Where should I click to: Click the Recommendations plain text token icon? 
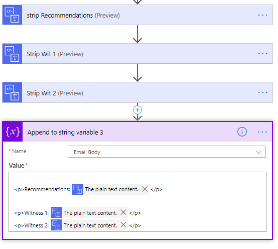point(78,189)
